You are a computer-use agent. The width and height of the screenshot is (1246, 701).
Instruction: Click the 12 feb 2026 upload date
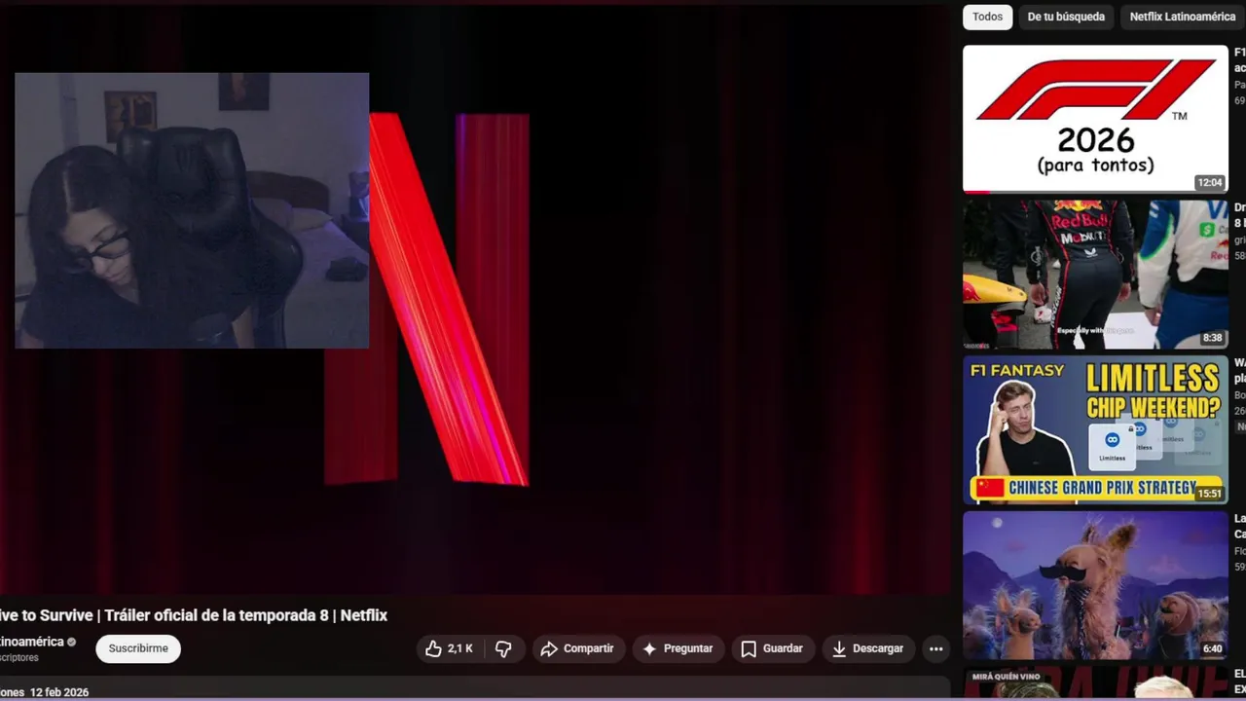pos(59,692)
